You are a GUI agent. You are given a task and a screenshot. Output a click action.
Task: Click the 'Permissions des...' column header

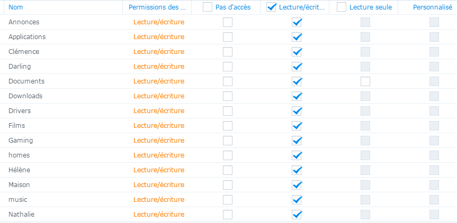(157, 7)
